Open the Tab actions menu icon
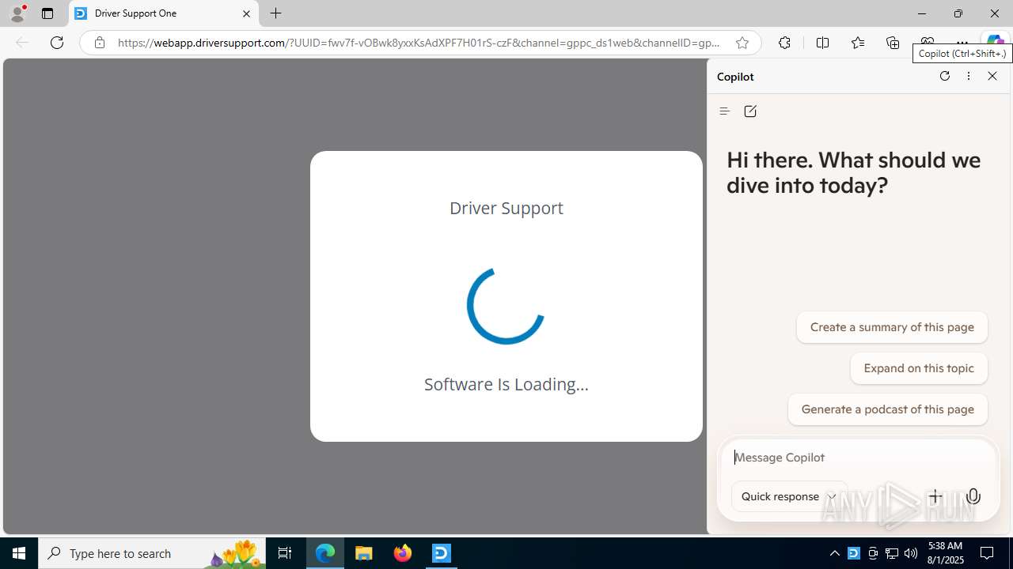 coord(47,13)
